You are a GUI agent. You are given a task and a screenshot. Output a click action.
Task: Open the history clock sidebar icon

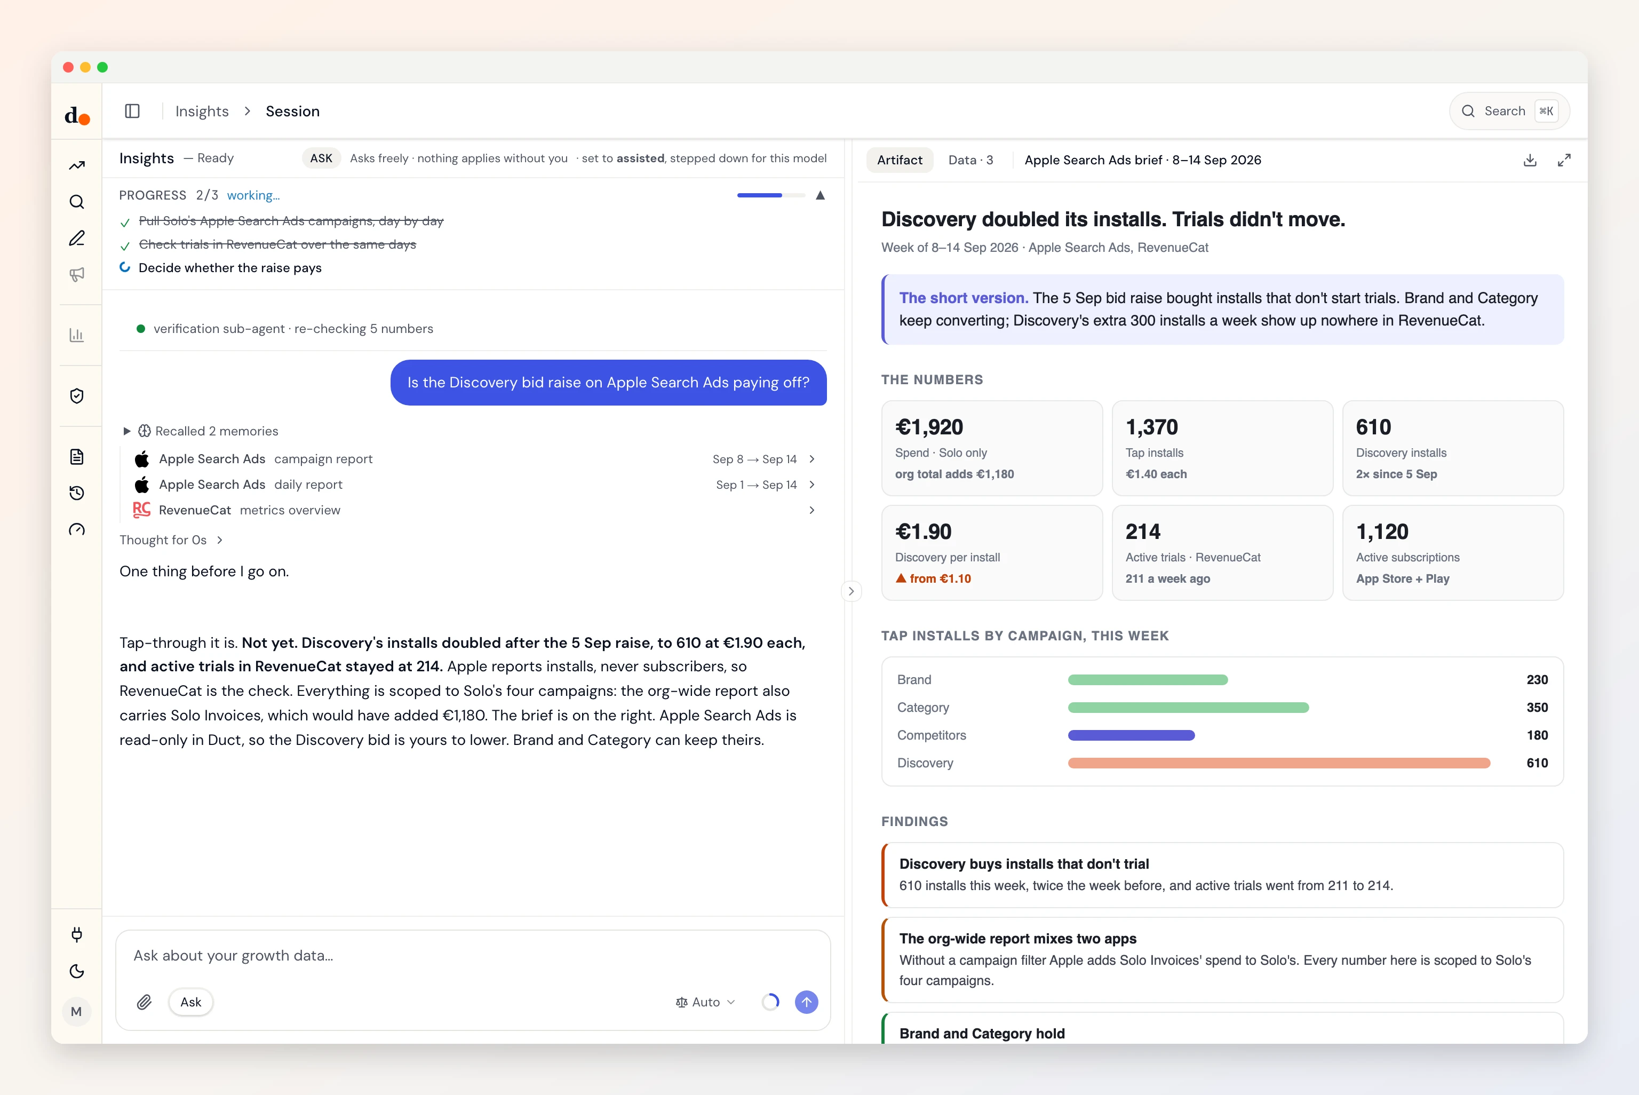[x=77, y=493]
